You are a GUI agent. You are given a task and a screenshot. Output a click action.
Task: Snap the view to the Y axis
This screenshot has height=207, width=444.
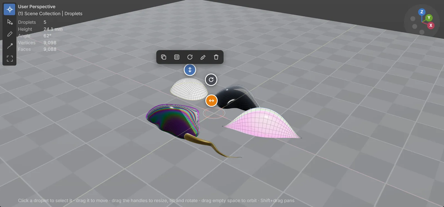click(429, 18)
